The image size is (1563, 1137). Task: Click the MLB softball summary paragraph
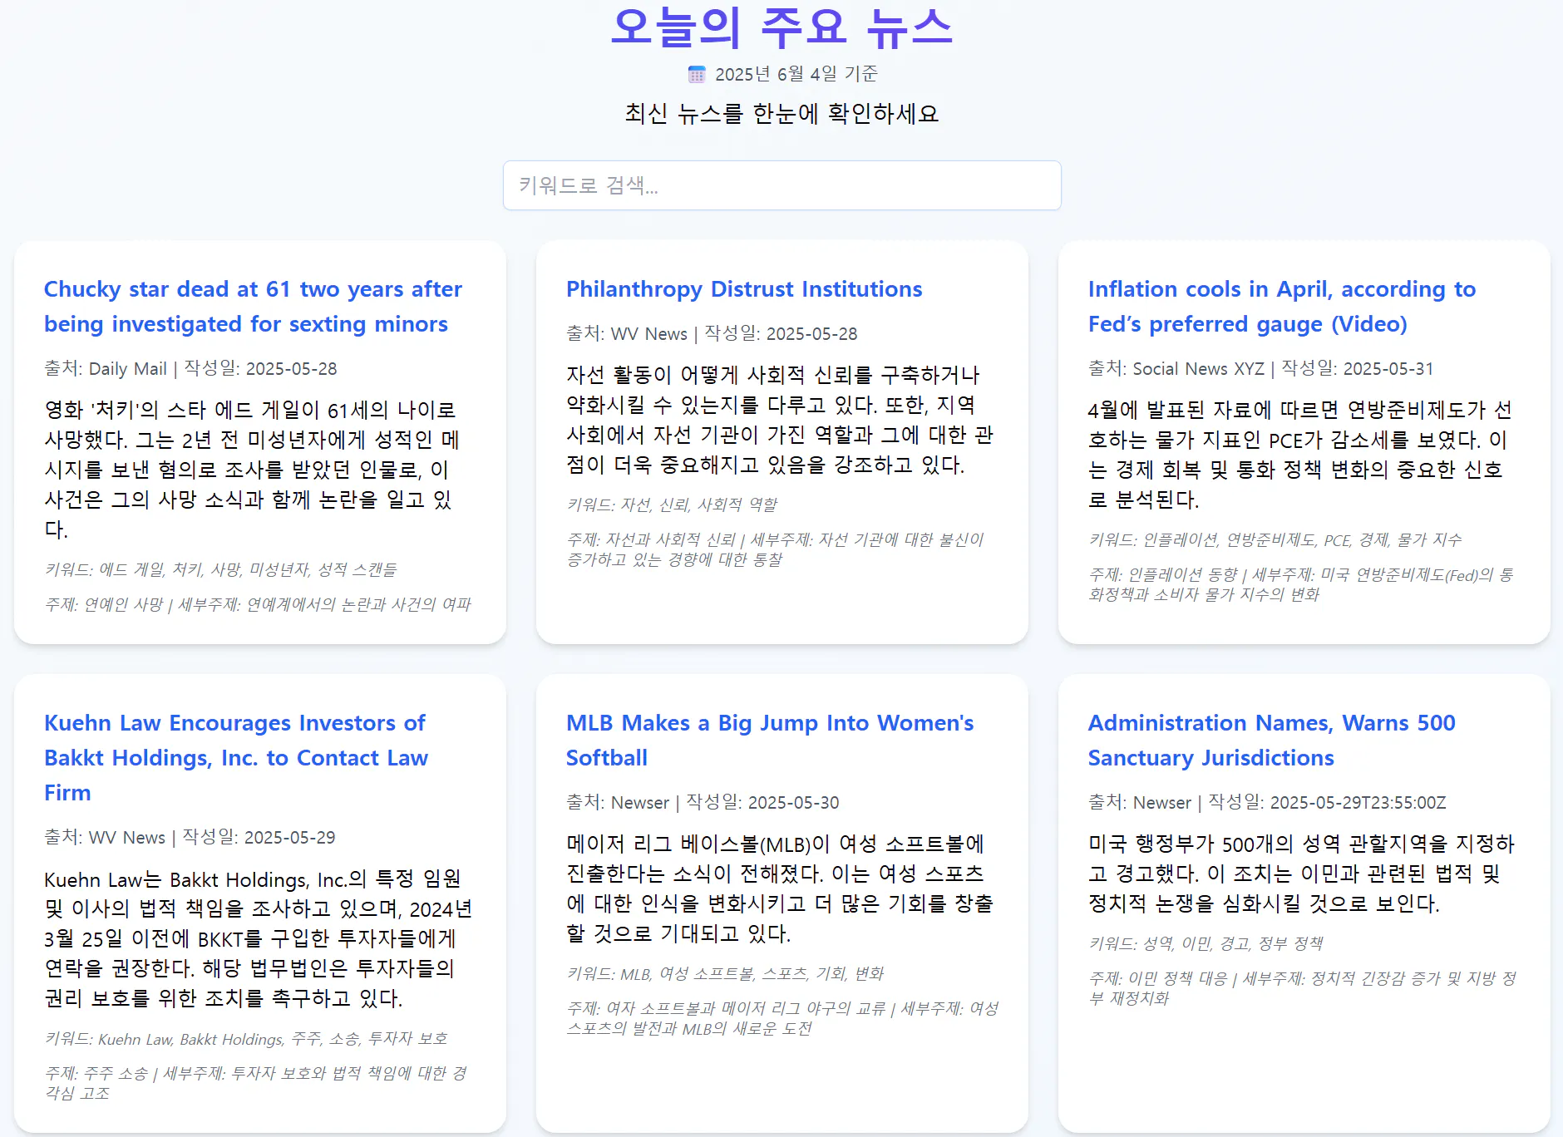click(x=780, y=888)
